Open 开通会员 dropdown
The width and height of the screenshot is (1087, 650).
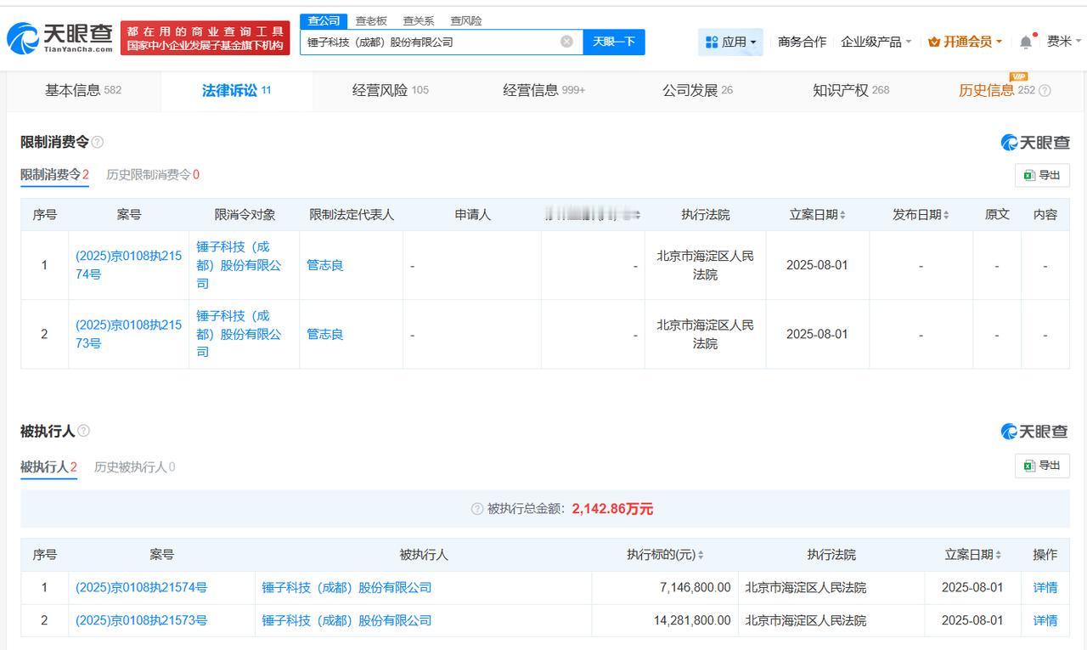(965, 42)
